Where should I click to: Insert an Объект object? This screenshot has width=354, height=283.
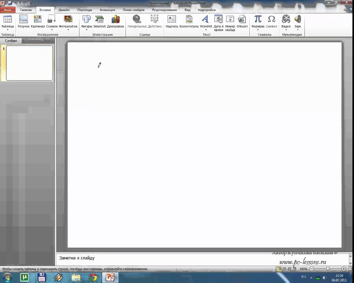coord(242,22)
